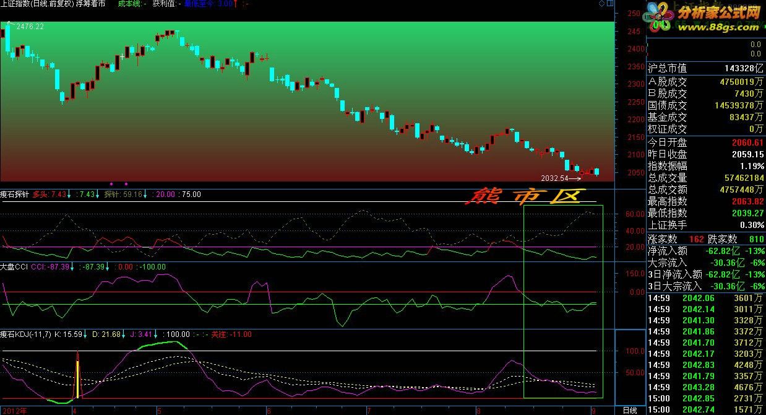Select the 沪总市值 row
The width and height of the screenshot is (766, 415).
pyautogui.click(x=705, y=68)
